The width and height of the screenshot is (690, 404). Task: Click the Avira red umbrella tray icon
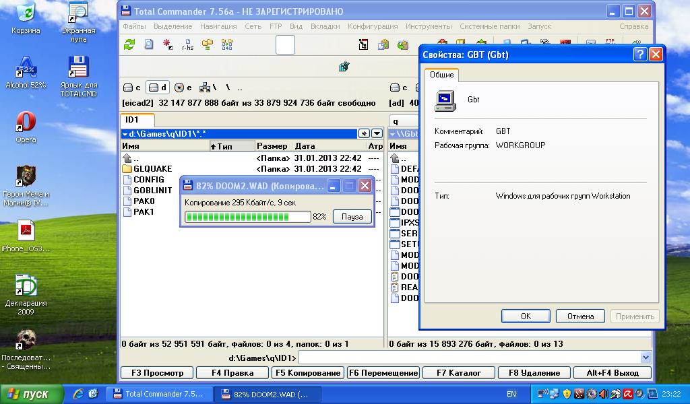pyautogui.click(x=628, y=394)
